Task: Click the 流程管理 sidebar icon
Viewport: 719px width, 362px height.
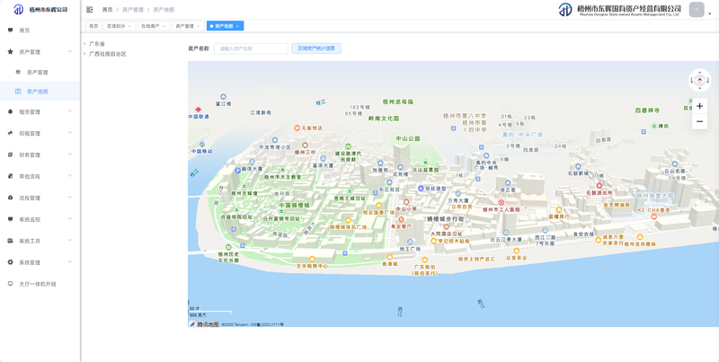Action: [10, 198]
